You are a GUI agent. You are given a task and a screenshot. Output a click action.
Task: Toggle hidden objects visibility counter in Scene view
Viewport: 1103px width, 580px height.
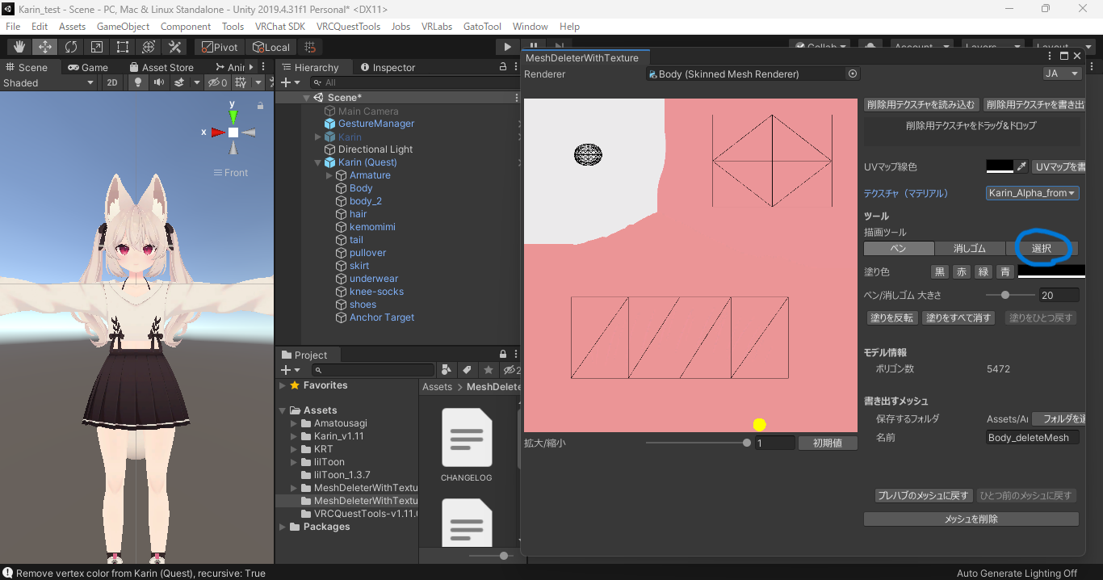point(217,82)
